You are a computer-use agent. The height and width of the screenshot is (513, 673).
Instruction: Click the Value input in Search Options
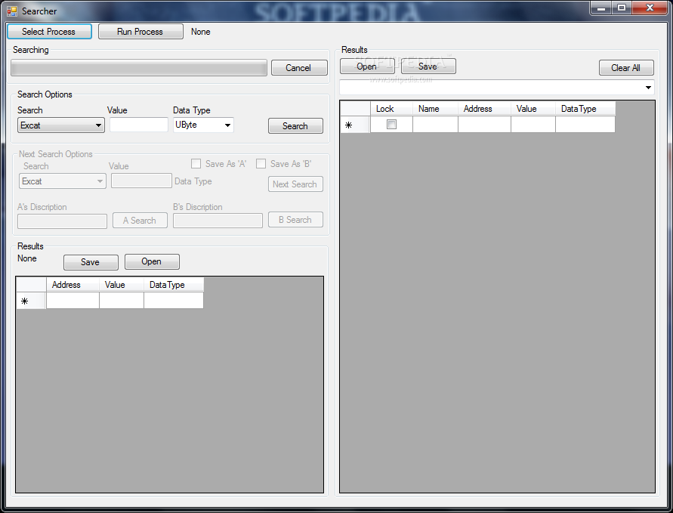tap(139, 125)
